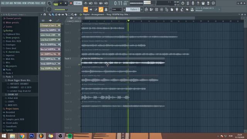This screenshot has height=139, width=247.
Task: Select 'Long Road' clip in picker
Action: click(51, 39)
